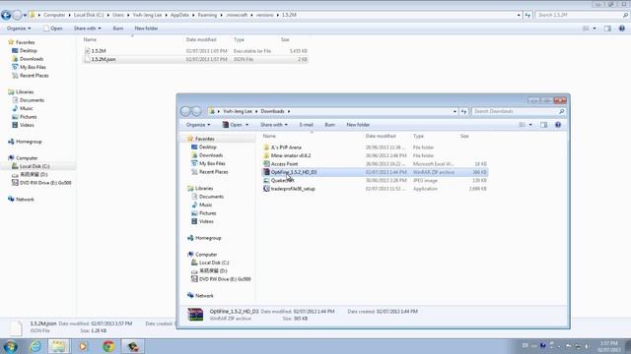Sort by Size column in Downloads window
Screen dimensions: 631x354
pos(464,136)
